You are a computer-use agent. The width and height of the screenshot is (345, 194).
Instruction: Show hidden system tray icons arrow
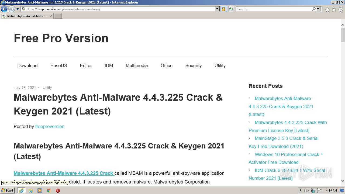[x=301, y=190]
